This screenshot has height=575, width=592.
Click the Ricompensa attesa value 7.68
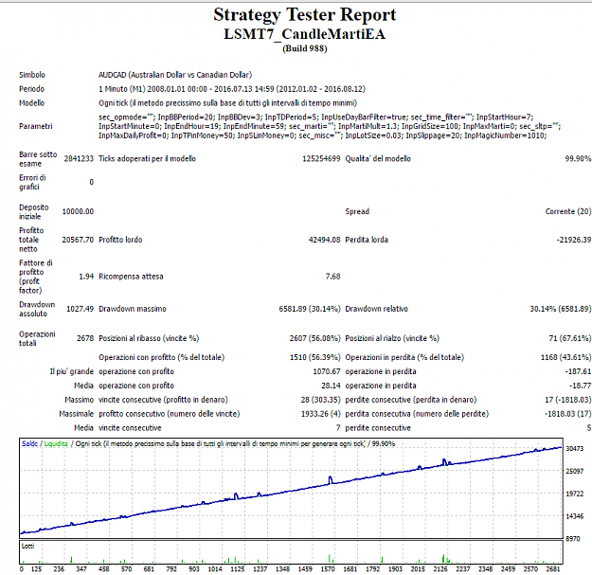(x=333, y=277)
